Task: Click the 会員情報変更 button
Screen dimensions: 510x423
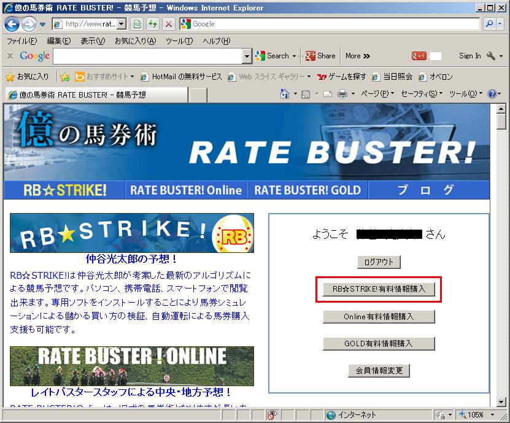Action: pyautogui.click(x=379, y=371)
